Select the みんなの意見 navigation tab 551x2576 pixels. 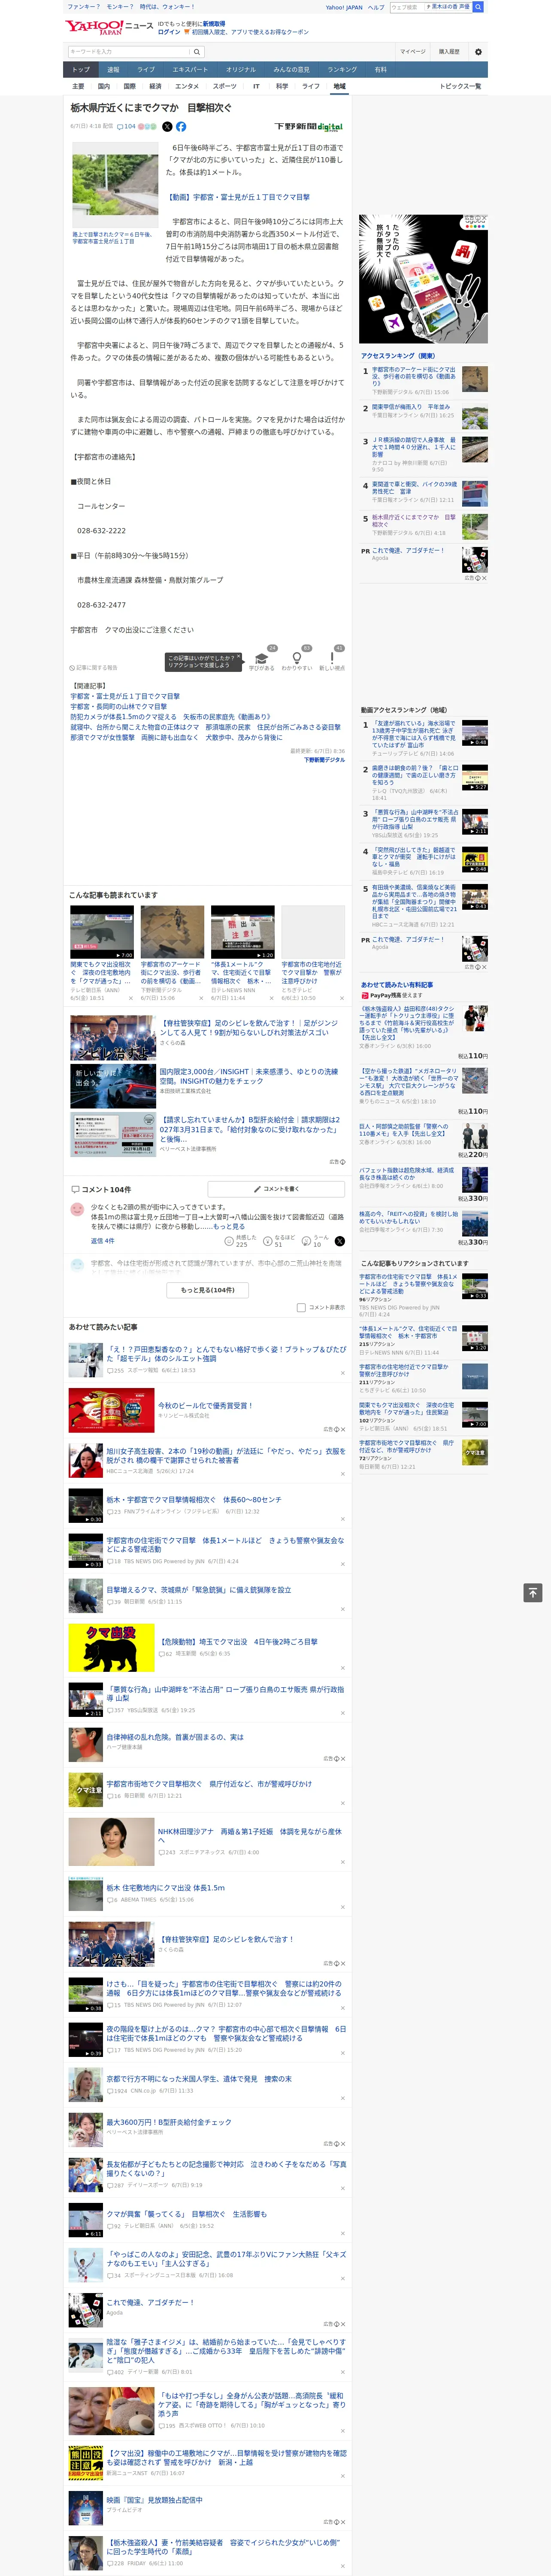[291, 70]
